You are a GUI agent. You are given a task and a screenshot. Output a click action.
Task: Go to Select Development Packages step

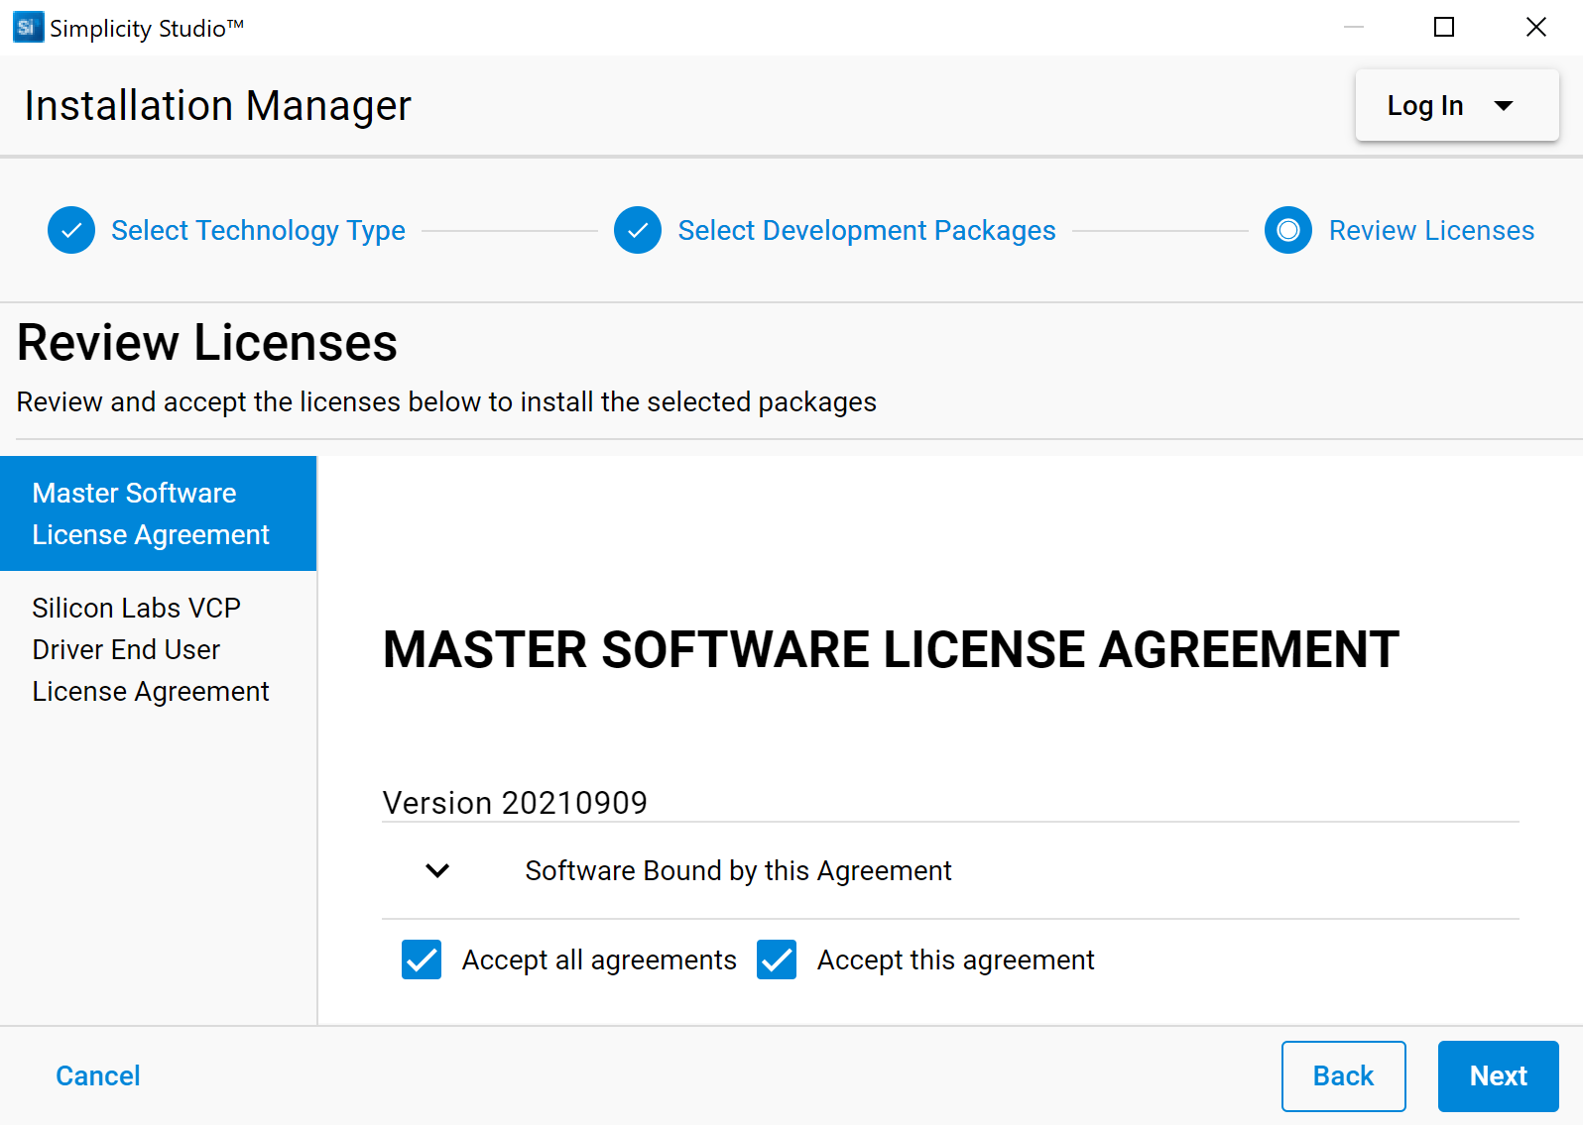[867, 231]
